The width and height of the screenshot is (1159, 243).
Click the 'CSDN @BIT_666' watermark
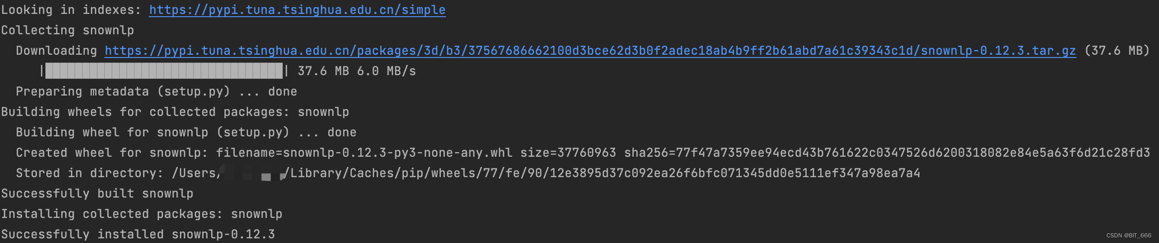pyautogui.click(x=1129, y=236)
